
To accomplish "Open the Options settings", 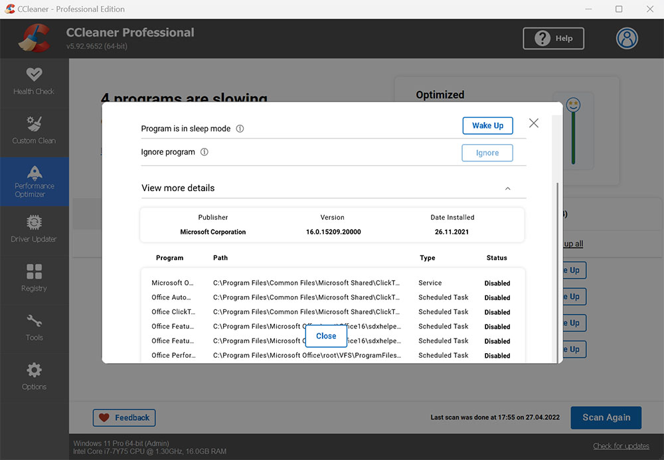I will pyautogui.click(x=34, y=377).
